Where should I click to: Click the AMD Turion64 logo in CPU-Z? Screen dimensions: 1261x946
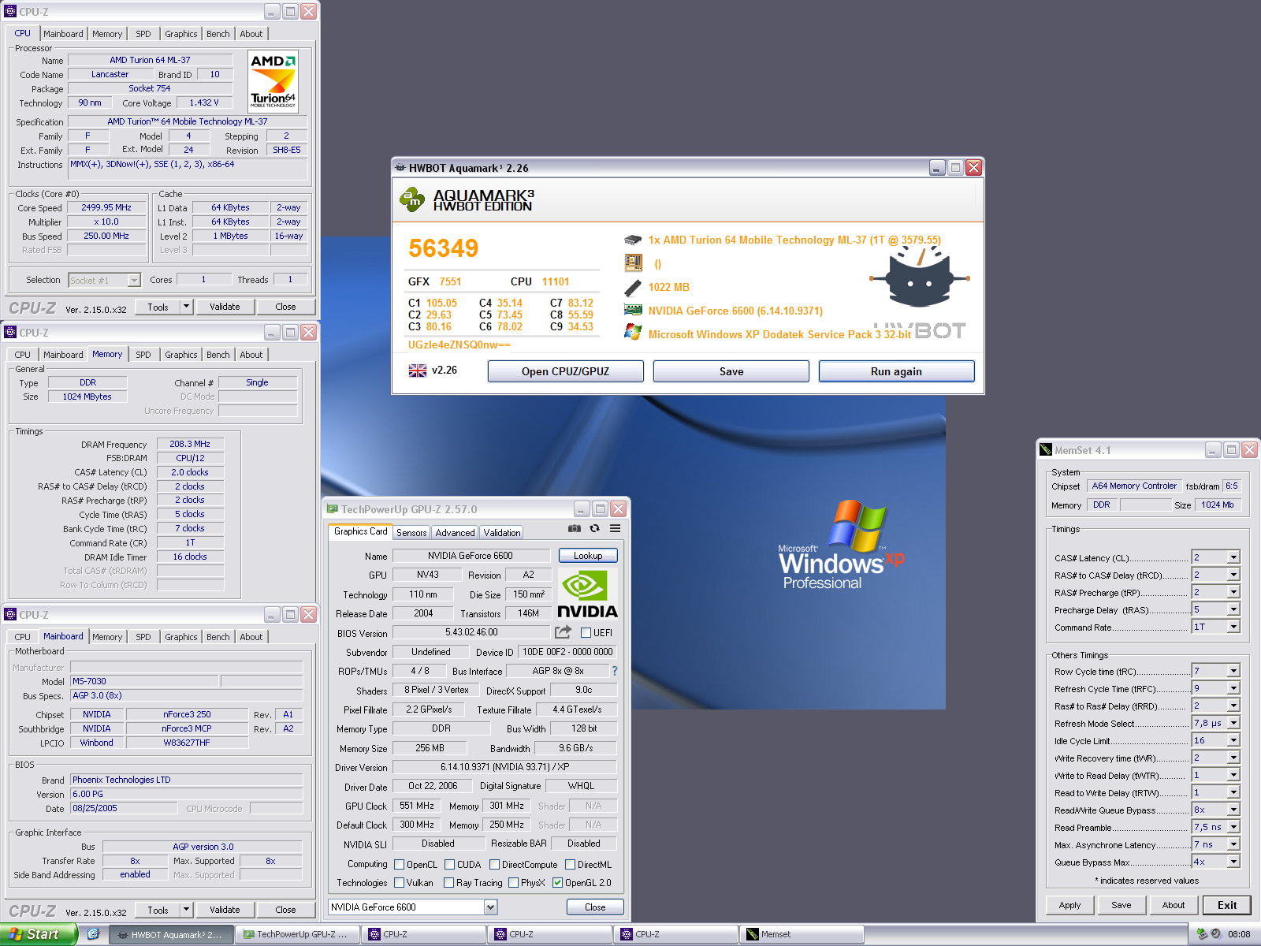point(273,81)
